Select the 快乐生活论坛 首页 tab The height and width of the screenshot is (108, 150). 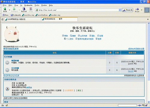(x=59, y=19)
